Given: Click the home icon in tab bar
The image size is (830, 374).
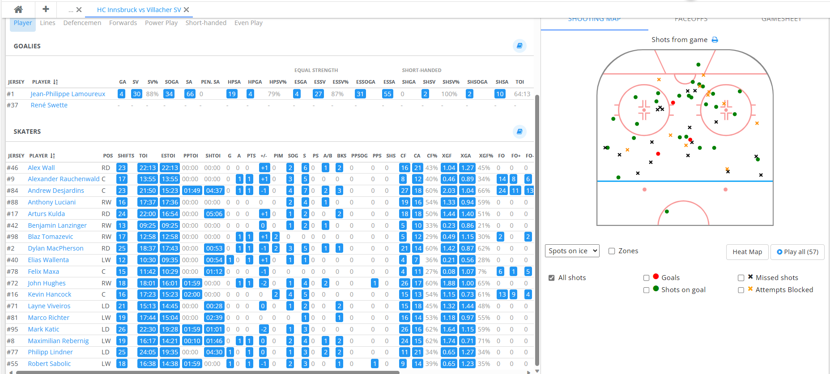Looking at the screenshot, I should click(x=18, y=9).
